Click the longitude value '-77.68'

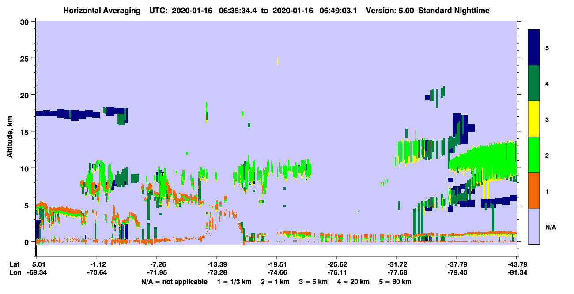click(x=397, y=272)
